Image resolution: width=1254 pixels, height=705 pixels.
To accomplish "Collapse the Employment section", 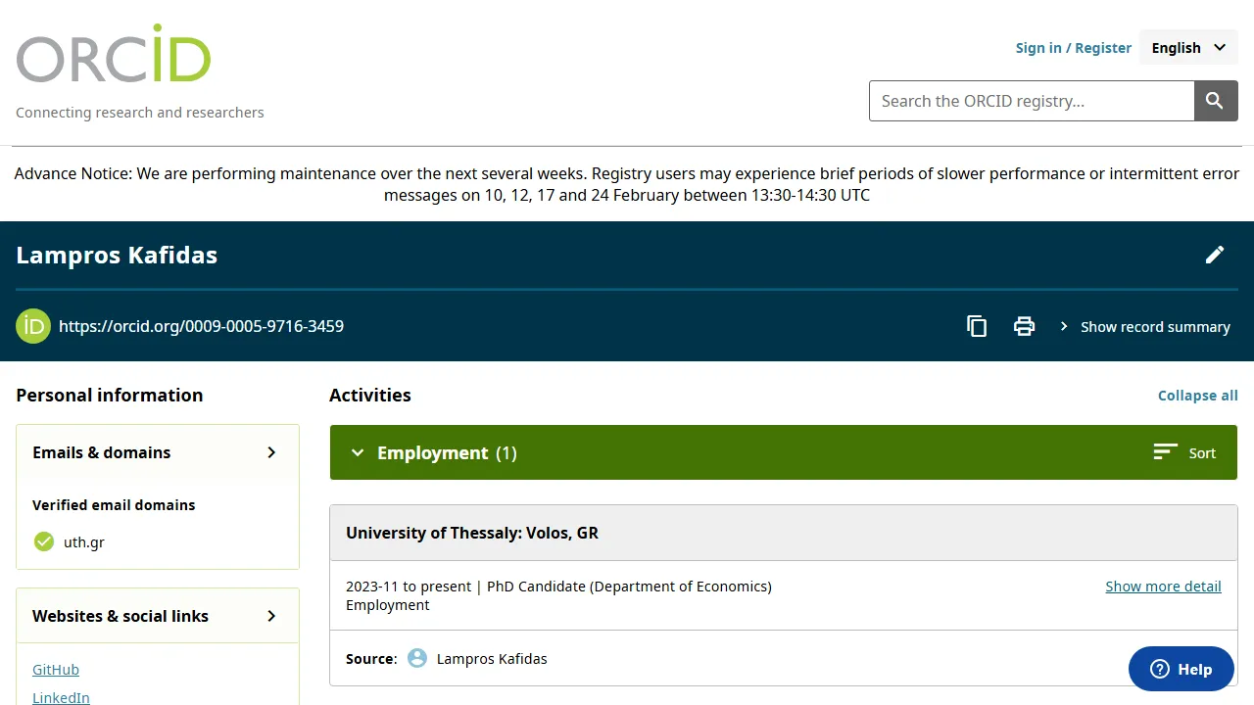I will click(358, 452).
